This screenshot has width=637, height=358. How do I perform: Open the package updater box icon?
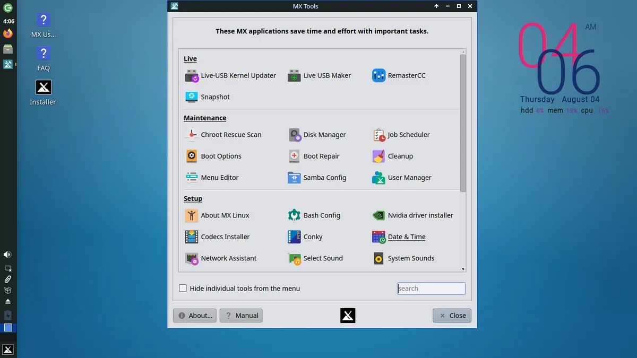pyautogui.click(x=8, y=290)
